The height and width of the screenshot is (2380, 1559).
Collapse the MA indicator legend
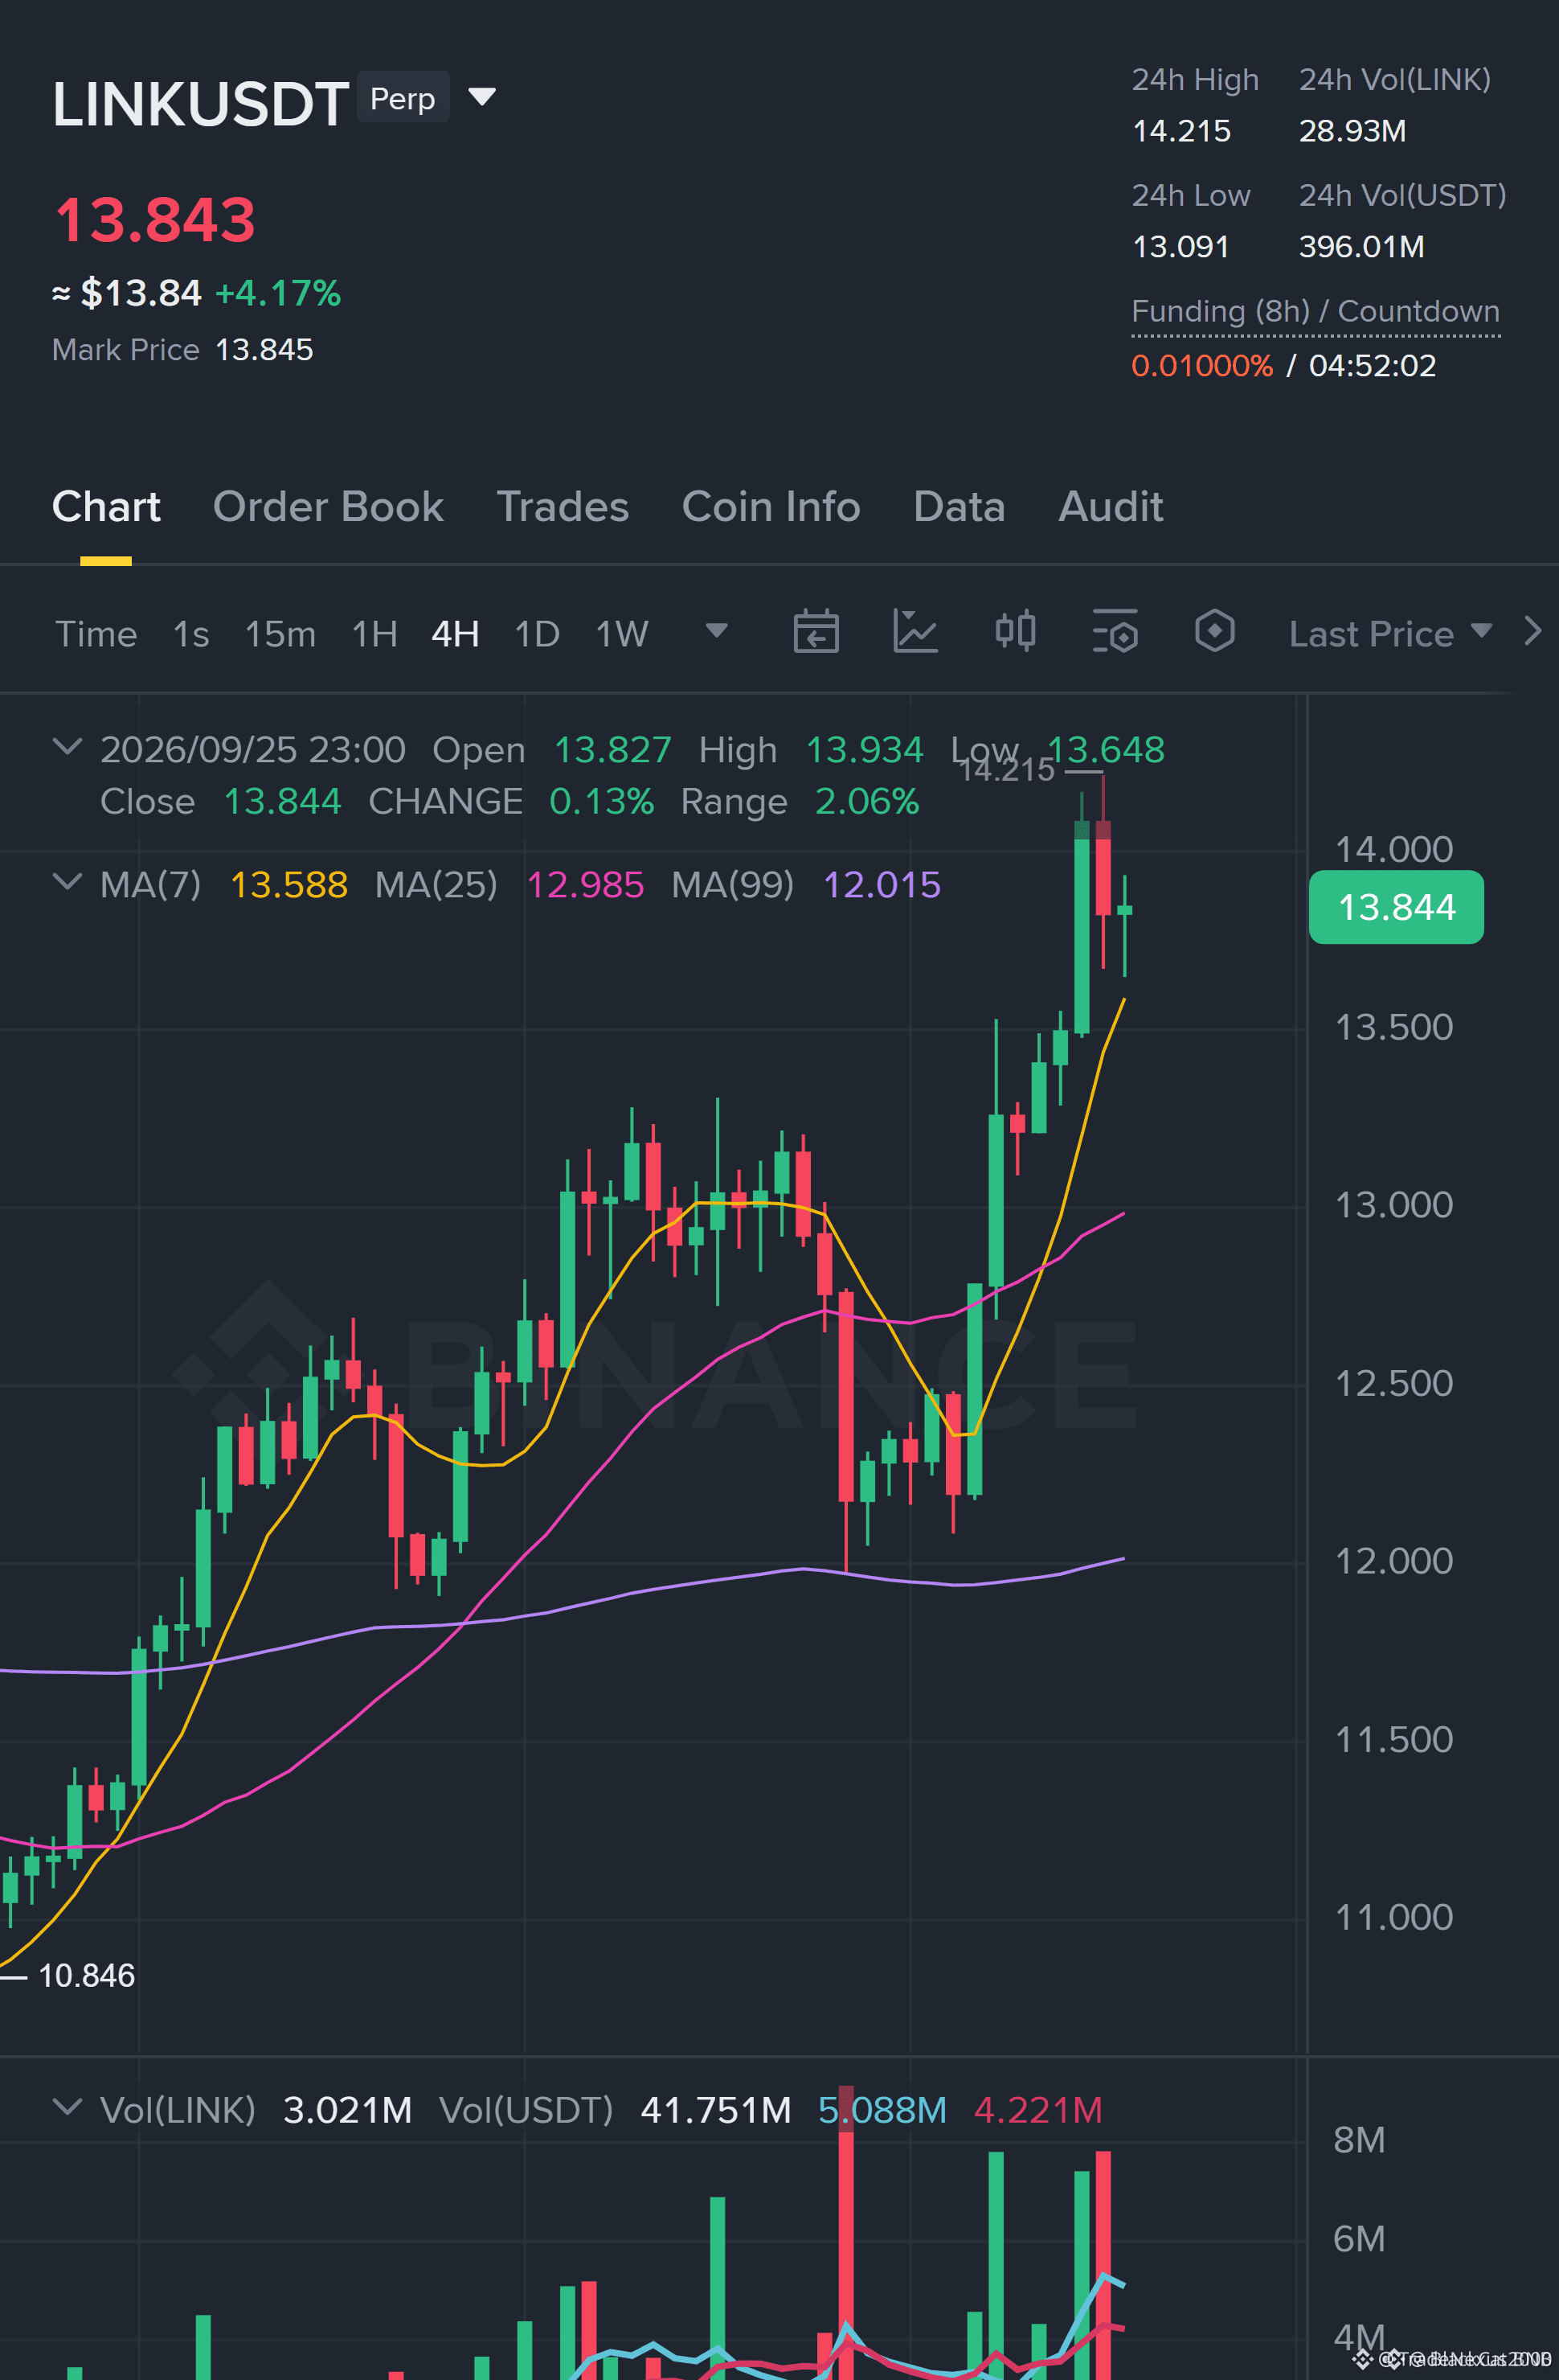tap(67, 881)
